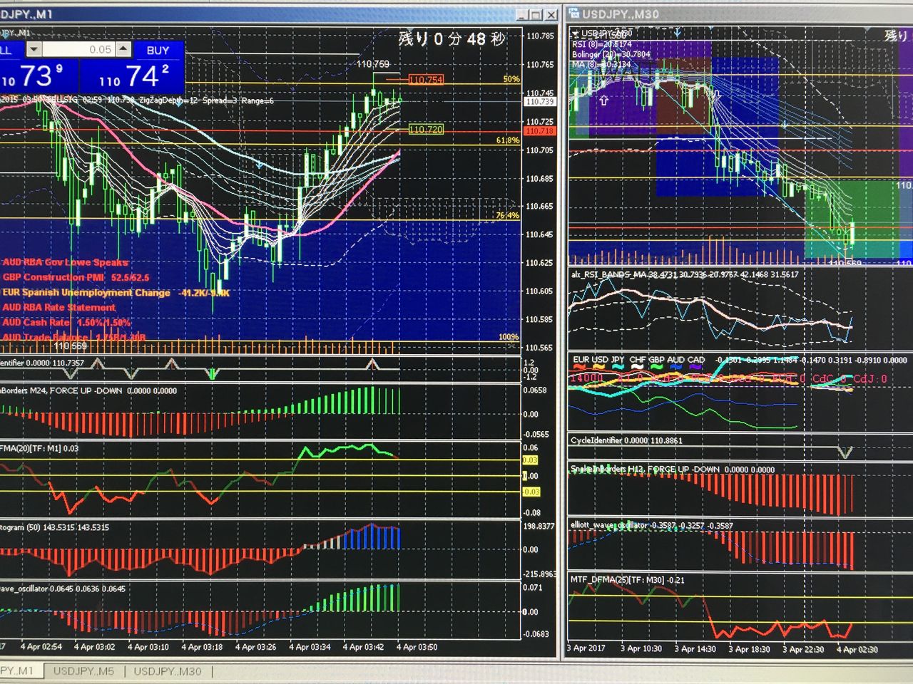Click the current price 110.739 on the price scale
The height and width of the screenshot is (684, 913).
click(540, 102)
